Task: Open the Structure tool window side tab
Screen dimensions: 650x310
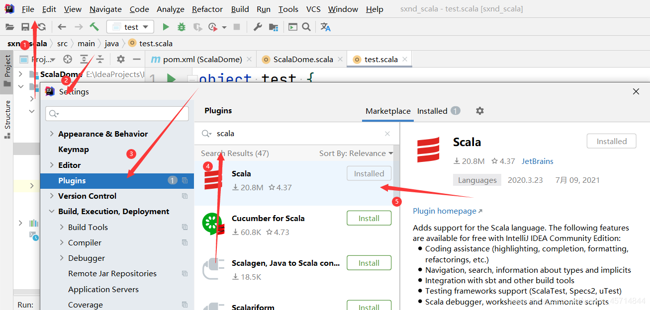Action: (x=7, y=119)
